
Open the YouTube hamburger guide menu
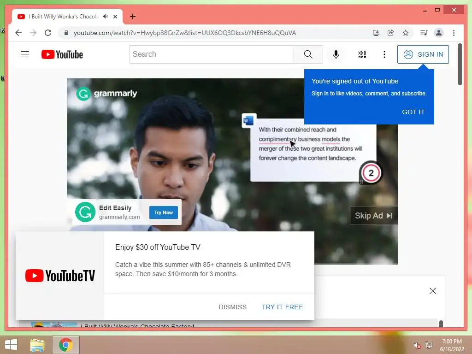(x=25, y=54)
